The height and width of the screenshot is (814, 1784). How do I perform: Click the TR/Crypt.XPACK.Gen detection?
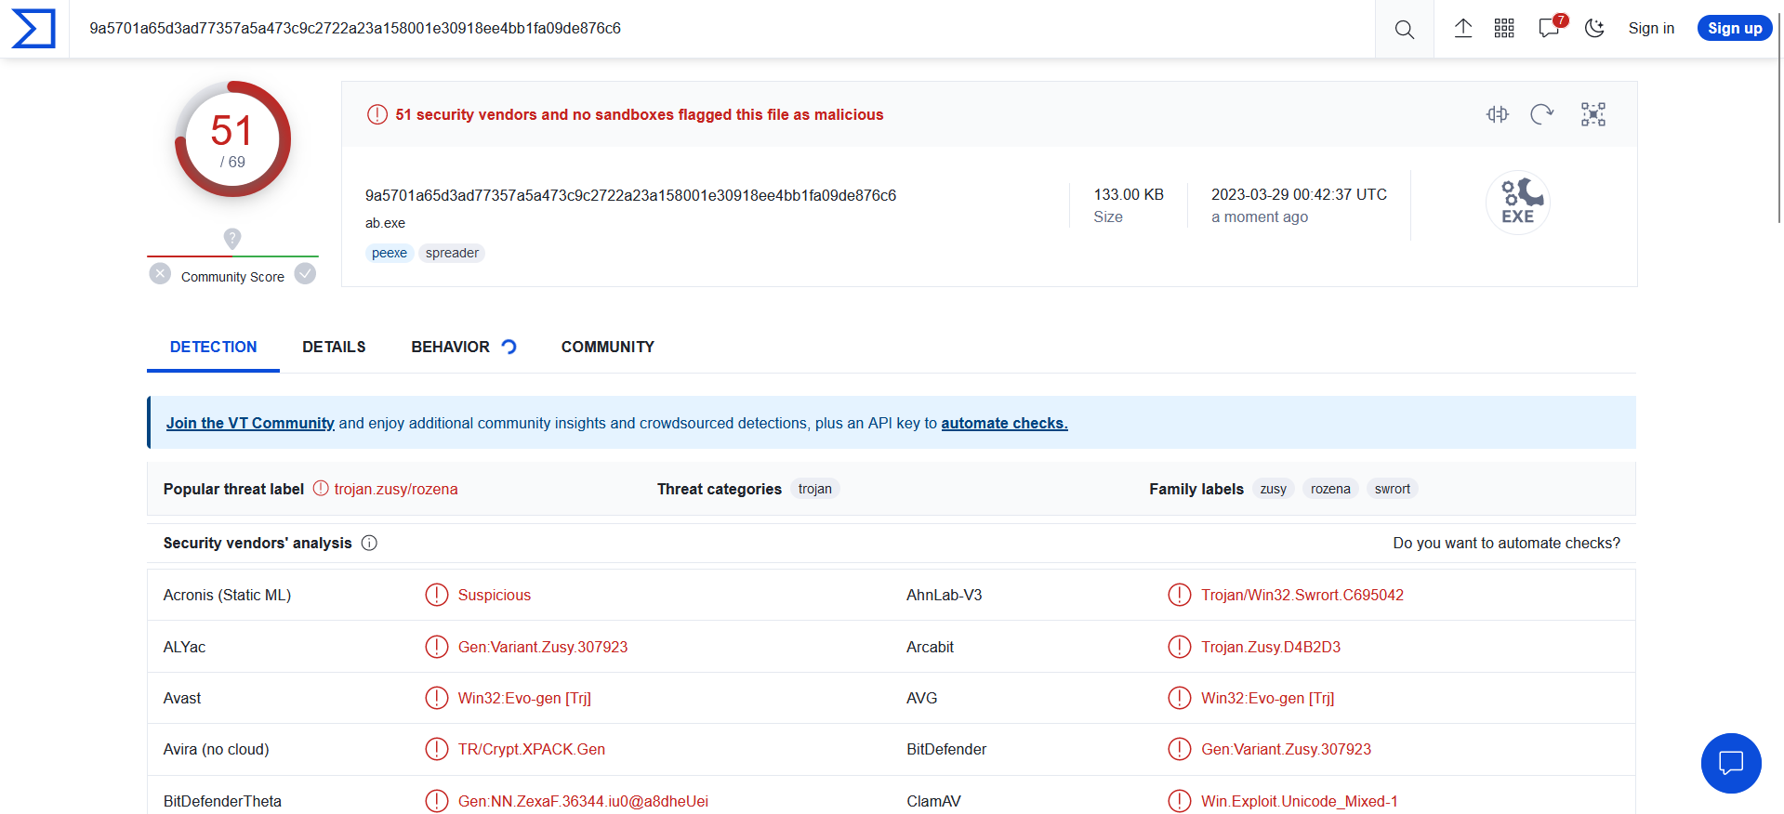pyautogui.click(x=532, y=749)
